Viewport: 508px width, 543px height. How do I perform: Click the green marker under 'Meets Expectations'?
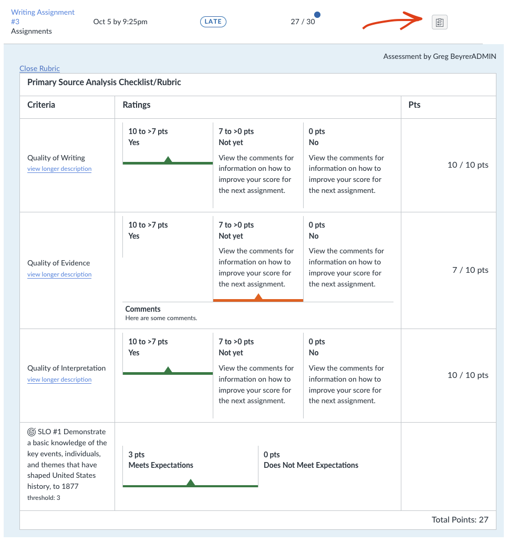pyautogui.click(x=190, y=483)
